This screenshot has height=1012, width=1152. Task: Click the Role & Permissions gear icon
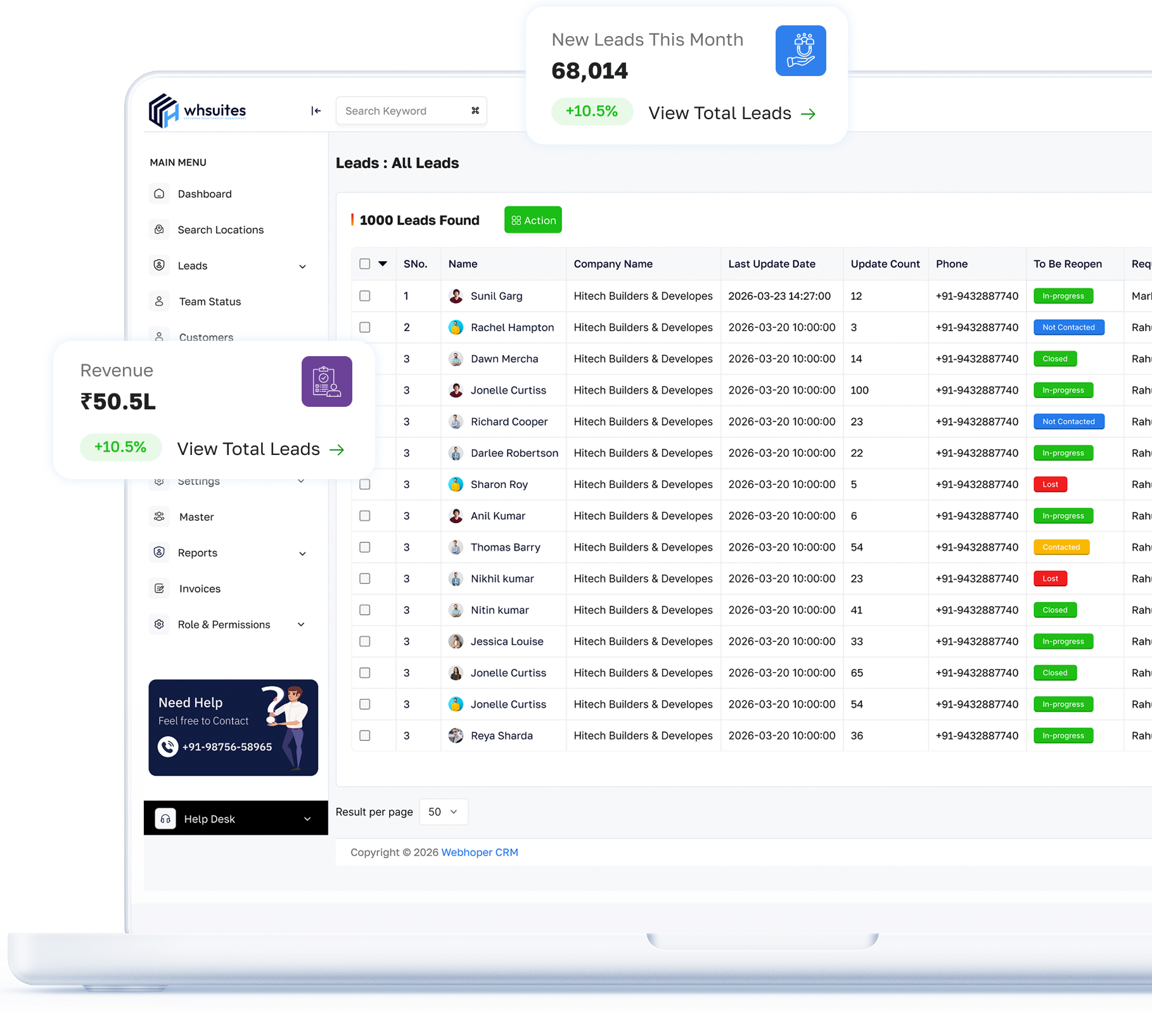point(159,624)
